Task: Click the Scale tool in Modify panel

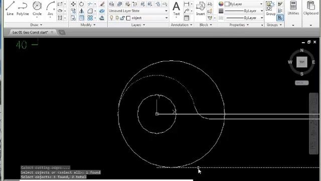Action: (81, 18)
